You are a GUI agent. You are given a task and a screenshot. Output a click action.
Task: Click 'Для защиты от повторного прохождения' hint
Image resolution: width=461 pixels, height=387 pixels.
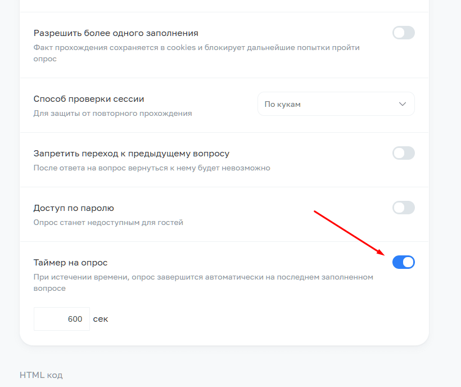[112, 114]
